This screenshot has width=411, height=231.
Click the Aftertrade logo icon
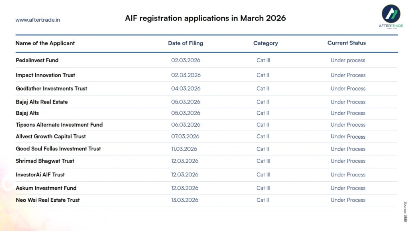[x=391, y=14]
